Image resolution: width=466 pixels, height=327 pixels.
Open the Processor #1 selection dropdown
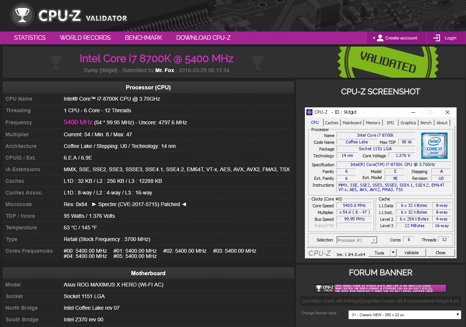coord(357,240)
